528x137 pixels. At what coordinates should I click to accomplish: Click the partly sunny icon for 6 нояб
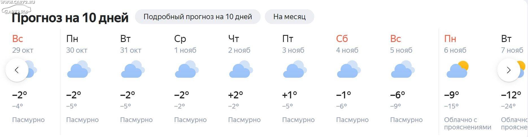coord(457,69)
